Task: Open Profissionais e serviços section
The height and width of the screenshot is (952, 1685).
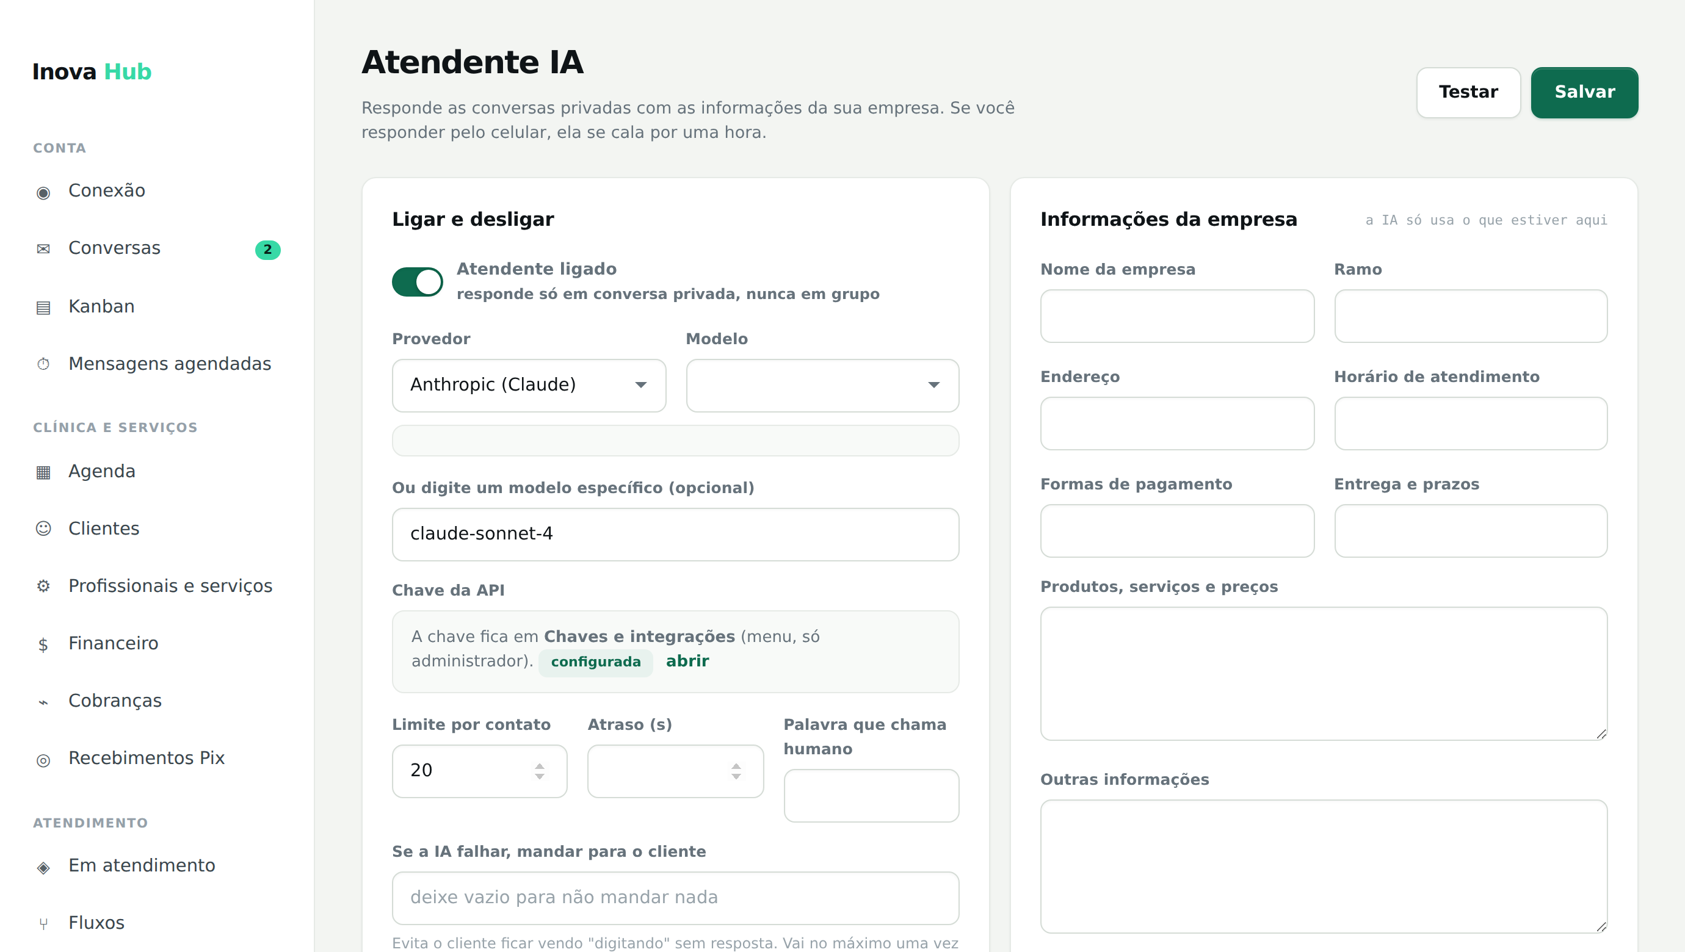Action: coord(157,586)
